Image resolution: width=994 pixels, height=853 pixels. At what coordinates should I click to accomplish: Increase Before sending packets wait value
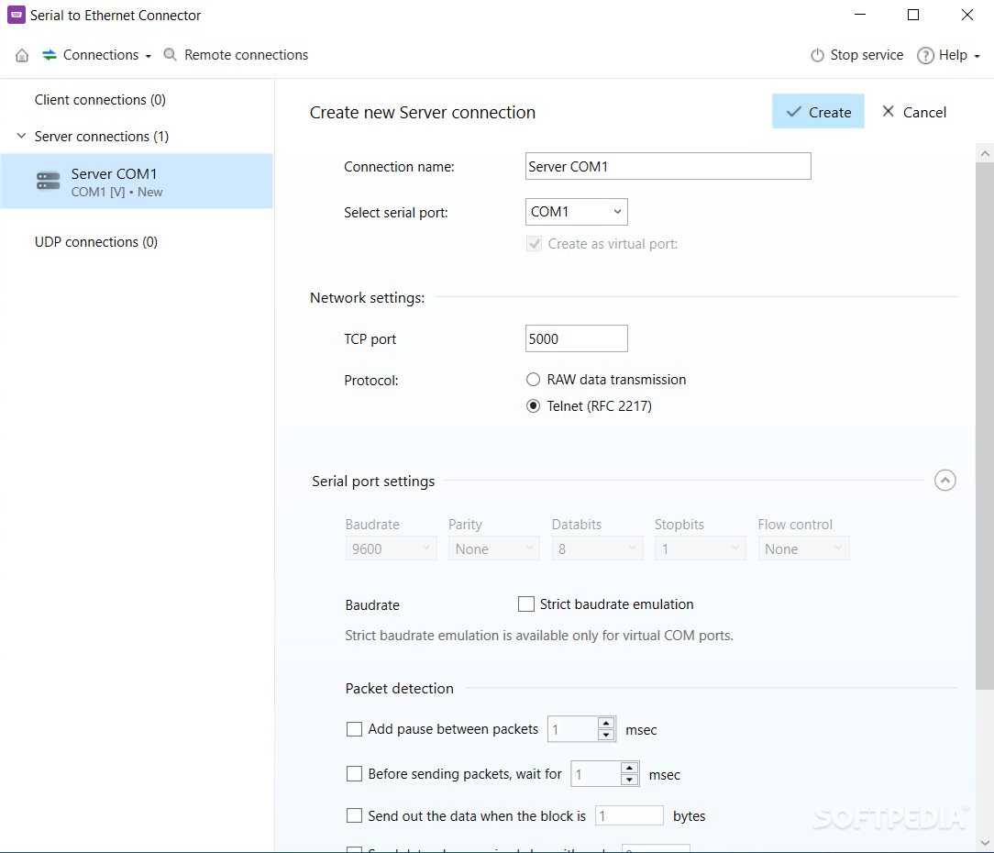[629, 768]
